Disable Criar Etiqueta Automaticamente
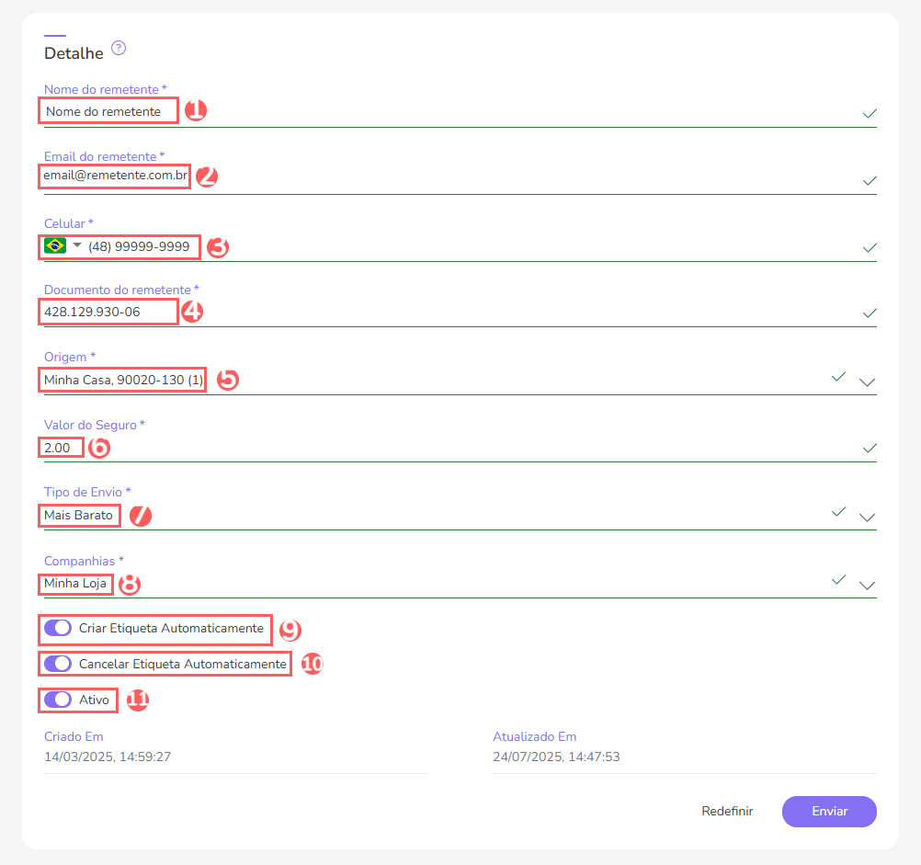Viewport: 921px width, 865px height. (x=57, y=627)
